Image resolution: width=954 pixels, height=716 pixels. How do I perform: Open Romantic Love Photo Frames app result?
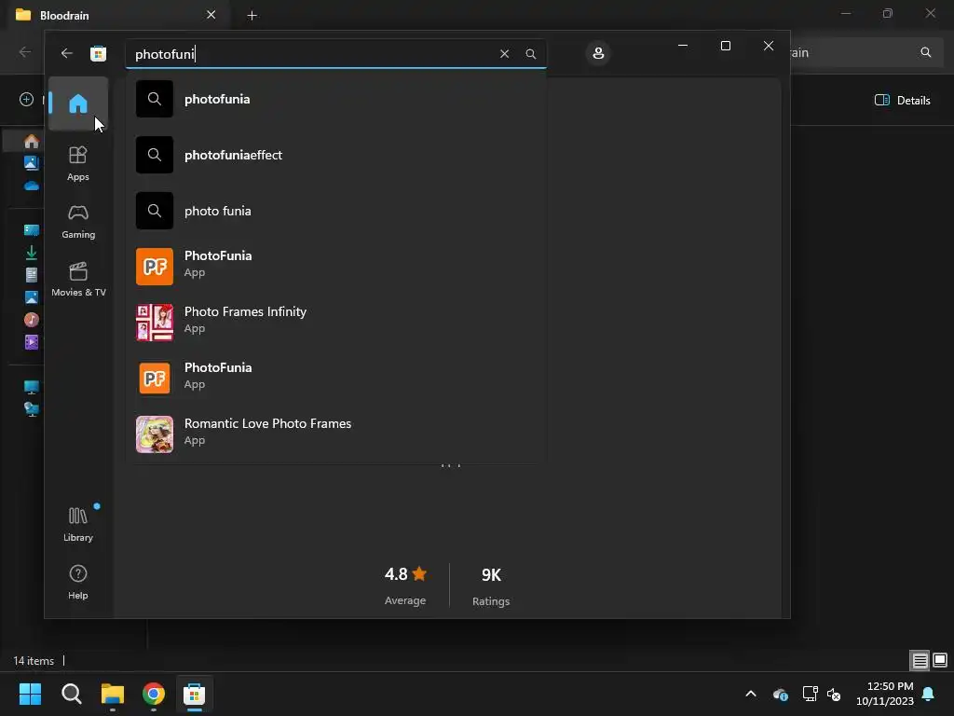[x=335, y=434]
